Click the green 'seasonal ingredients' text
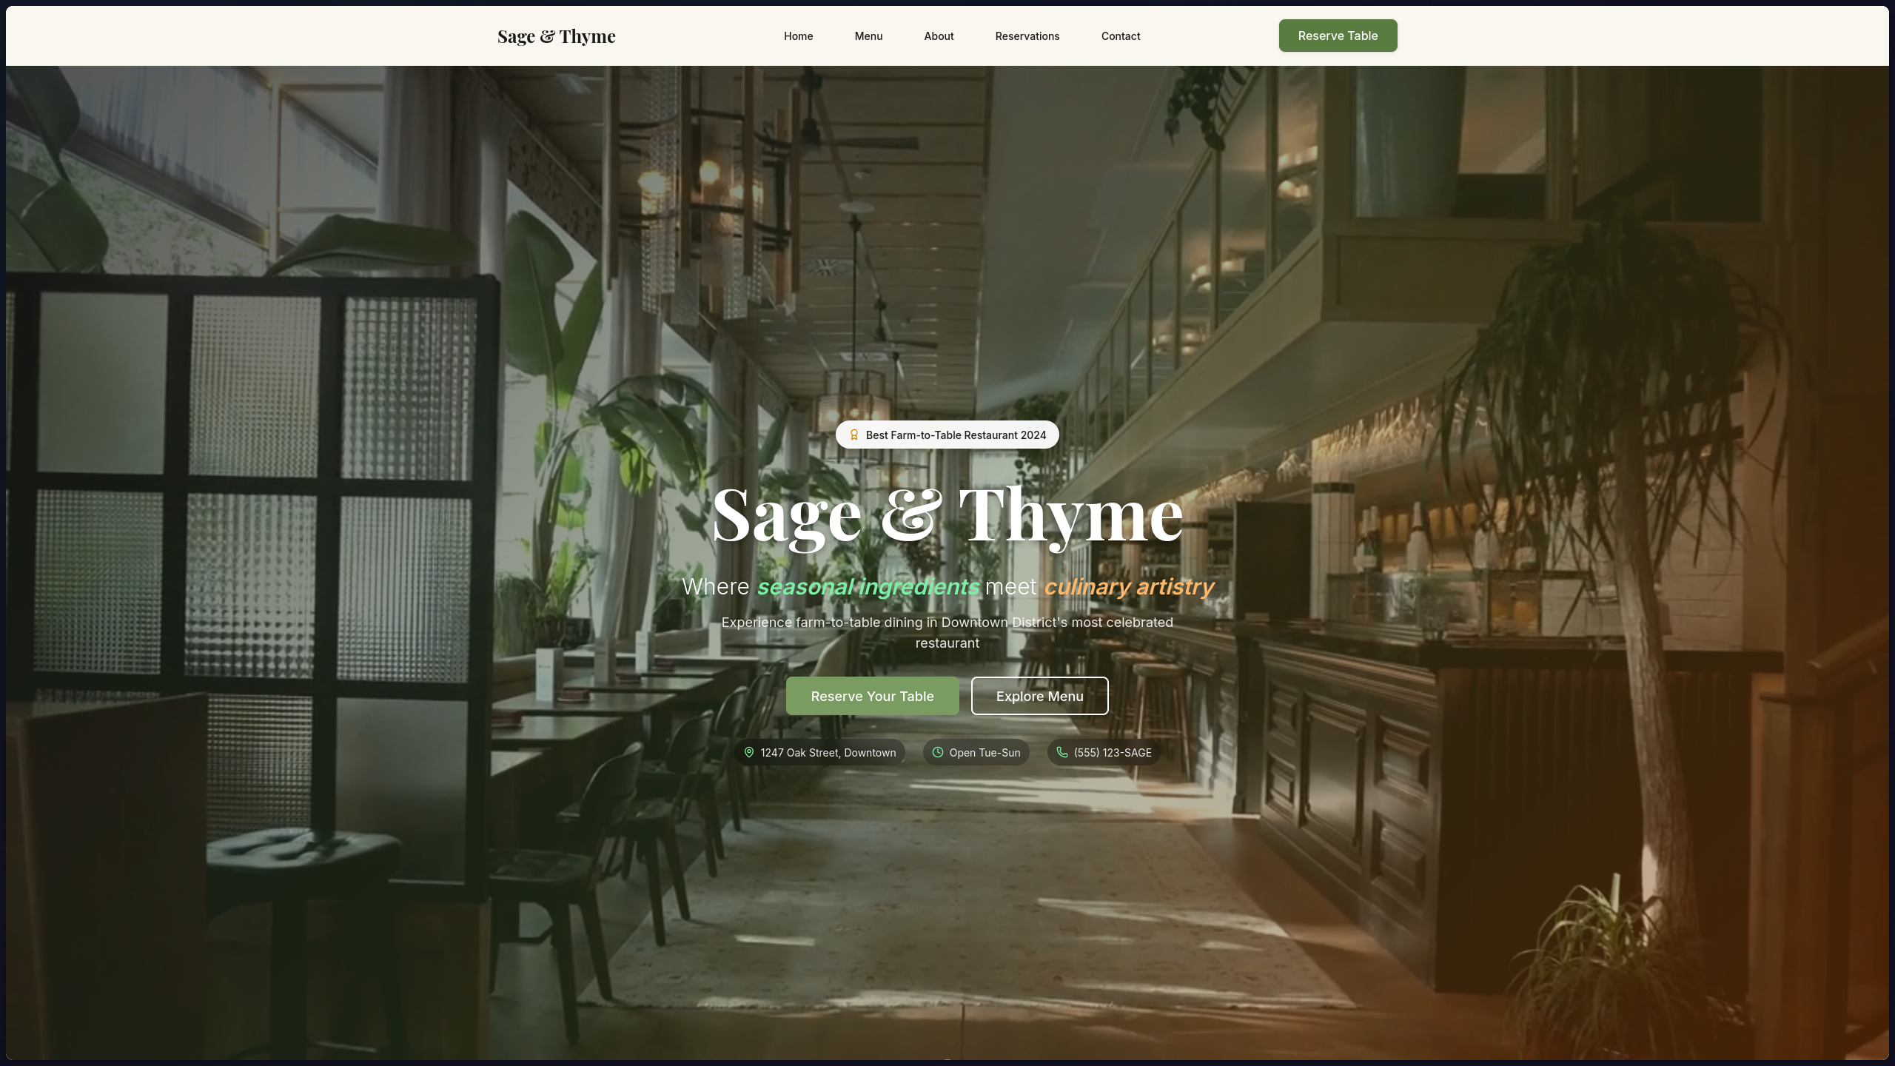The height and width of the screenshot is (1066, 1895). tap(868, 587)
